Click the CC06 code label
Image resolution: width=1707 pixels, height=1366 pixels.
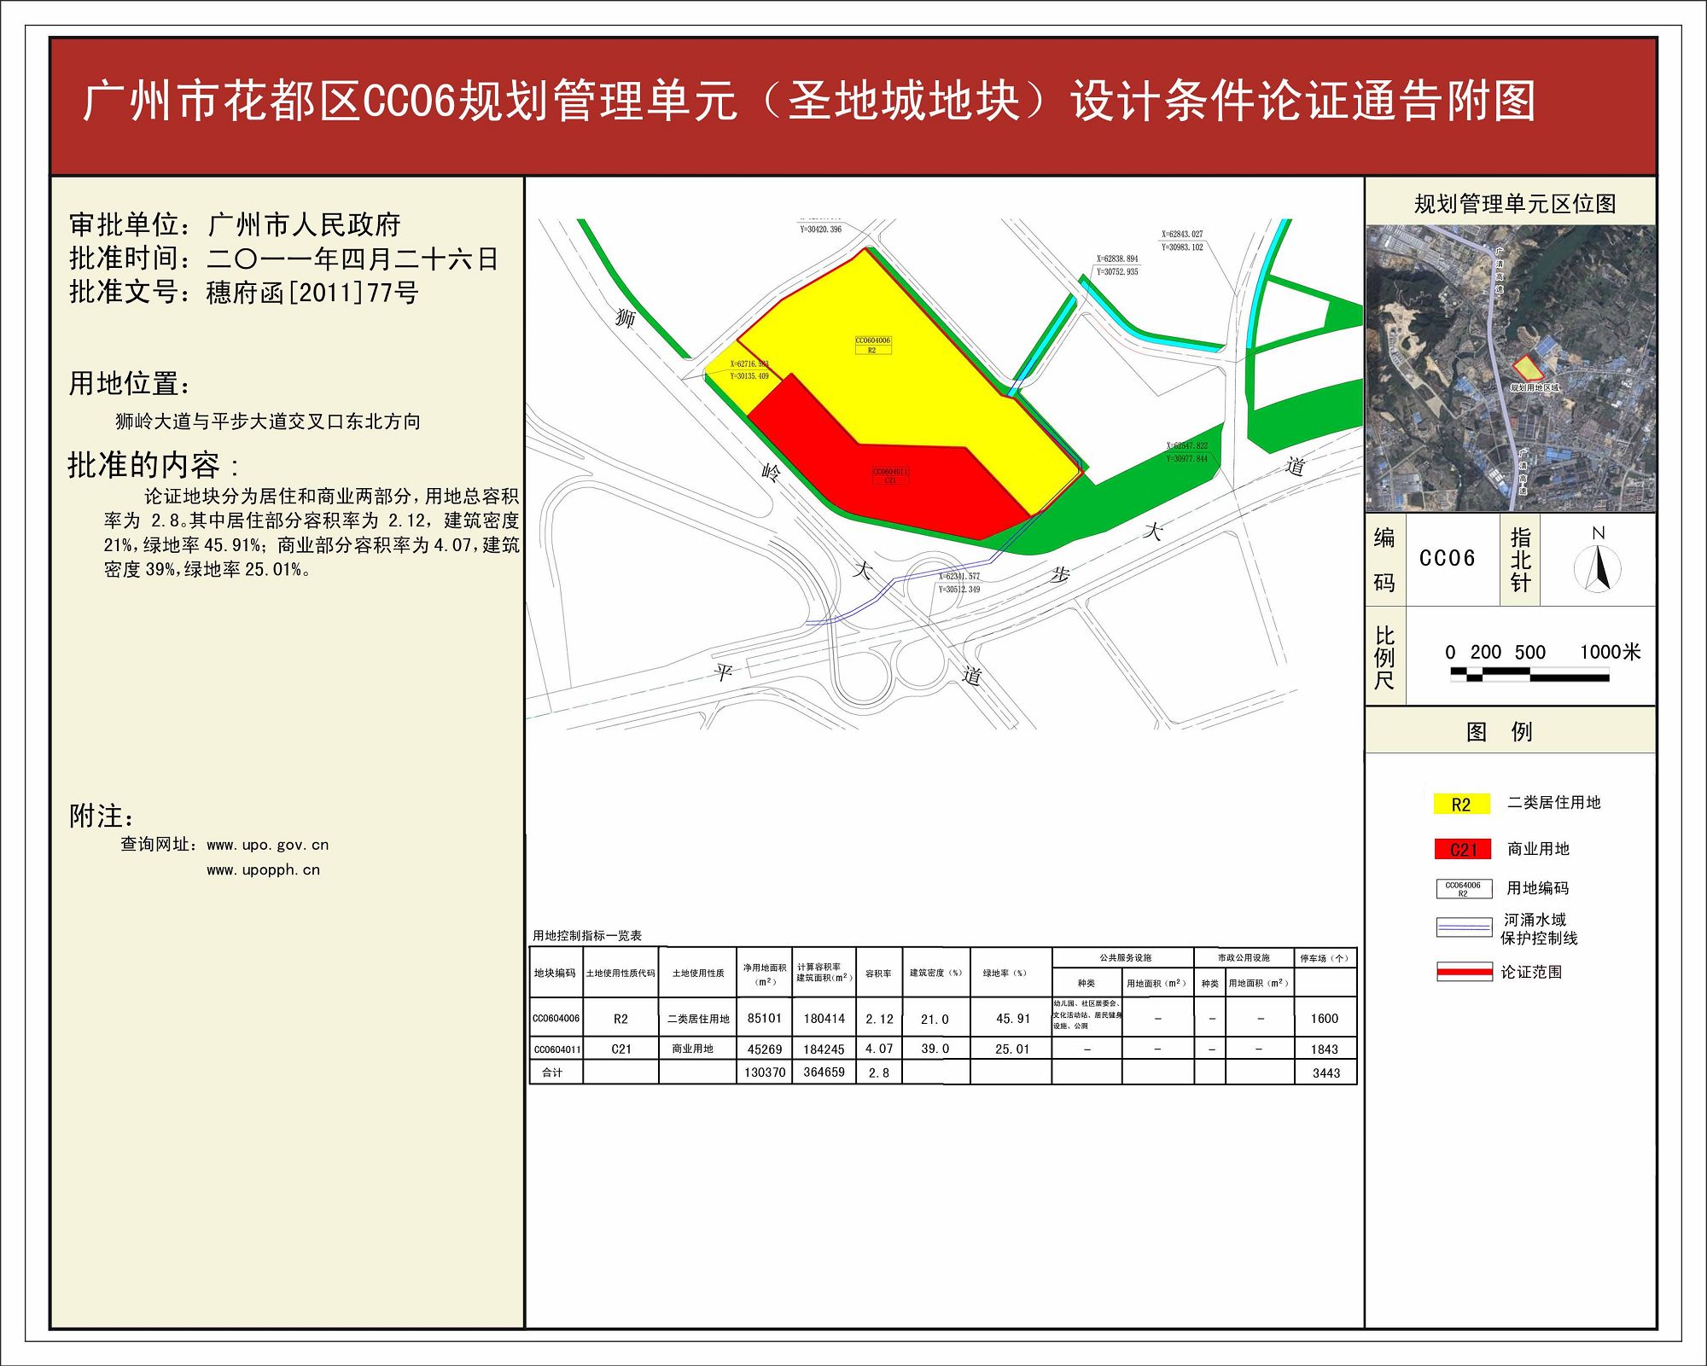coord(1447,559)
